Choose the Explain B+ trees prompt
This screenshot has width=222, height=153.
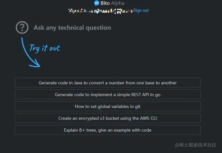click(108, 130)
